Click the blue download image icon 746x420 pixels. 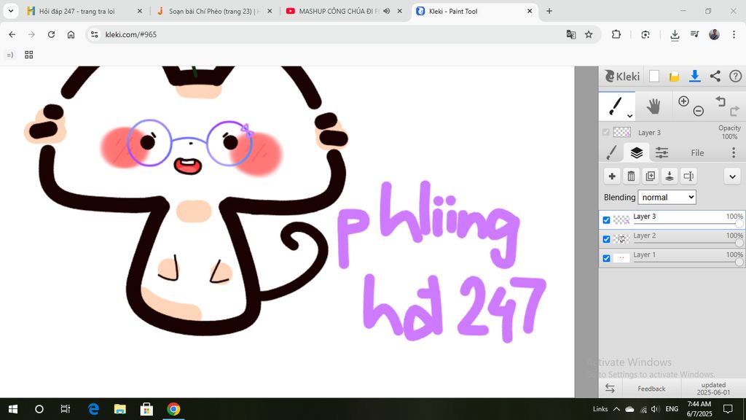click(x=695, y=76)
